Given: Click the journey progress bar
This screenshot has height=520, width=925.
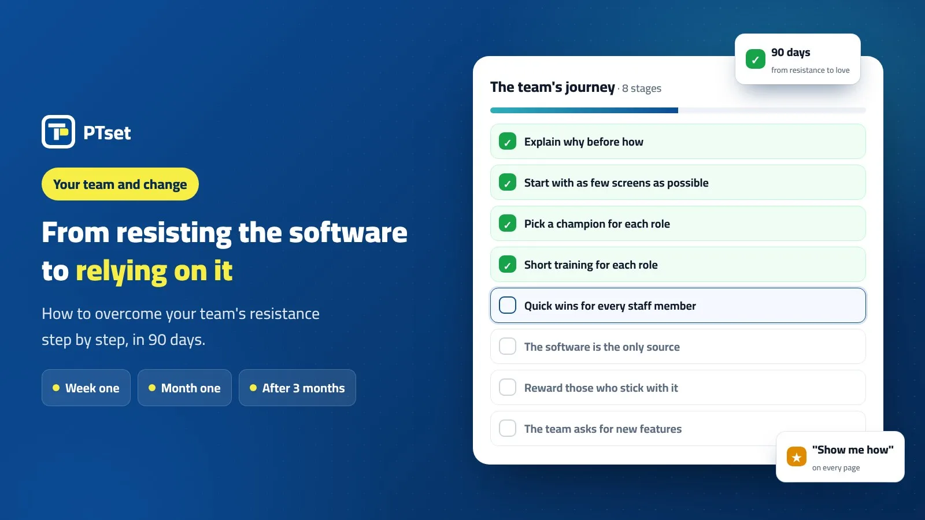Looking at the screenshot, I should click(678, 110).
